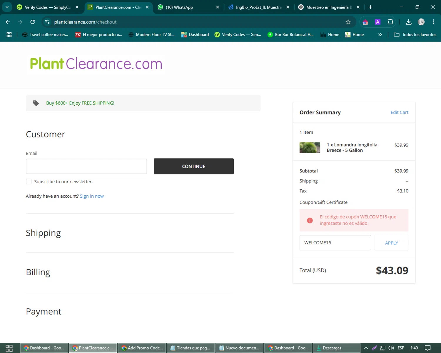Reload the checkout page
Screen dimensions: 441x353
pos(33,22)
